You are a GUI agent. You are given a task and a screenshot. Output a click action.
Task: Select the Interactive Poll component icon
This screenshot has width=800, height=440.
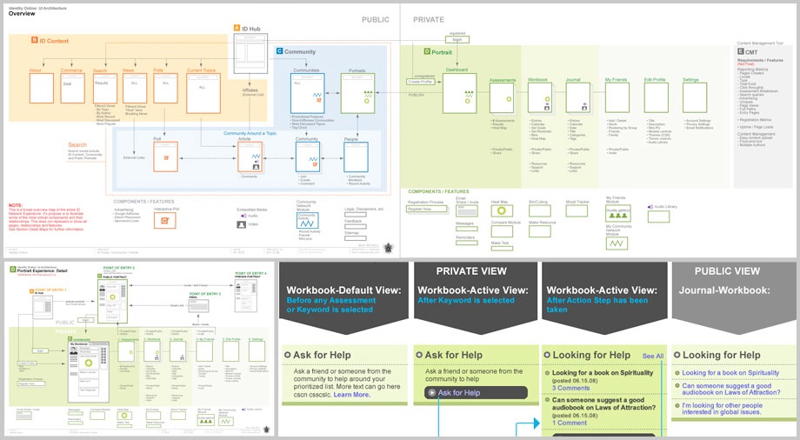pos(165,221)
